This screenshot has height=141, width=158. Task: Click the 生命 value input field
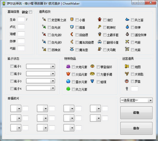click(x=21, y=19)
